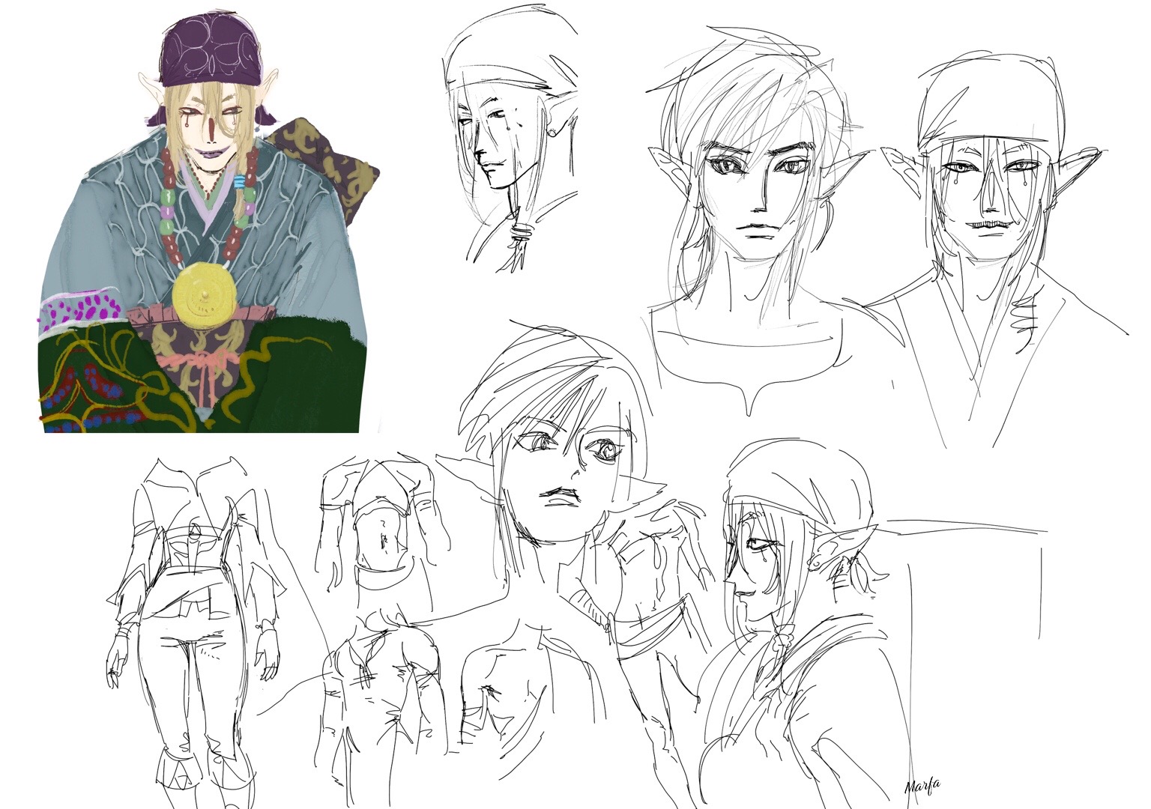1151x809 pixels.
Task: Click the colored elf portrait illustration
Action: click(x=201, y=225)
